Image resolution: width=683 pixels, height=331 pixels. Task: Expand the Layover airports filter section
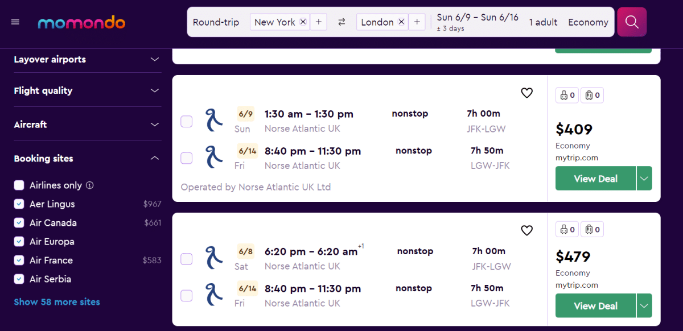(154, 59)
